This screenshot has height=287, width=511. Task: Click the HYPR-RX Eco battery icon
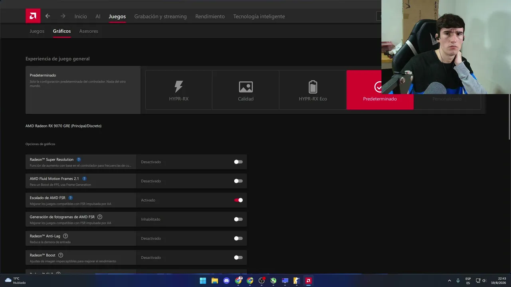[313, 86]
